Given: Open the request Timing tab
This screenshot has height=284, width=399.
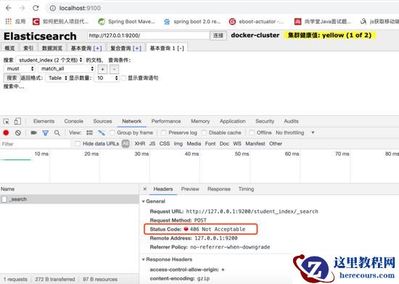Looking at the screenshot, I should (x=246, y=189).
